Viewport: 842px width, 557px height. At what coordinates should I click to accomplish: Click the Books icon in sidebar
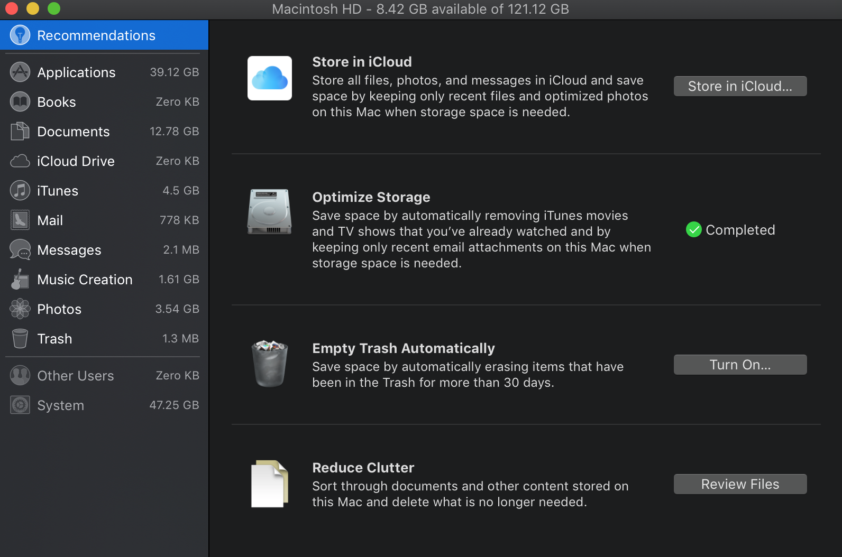pyautogui.click(x=20, y=102)
